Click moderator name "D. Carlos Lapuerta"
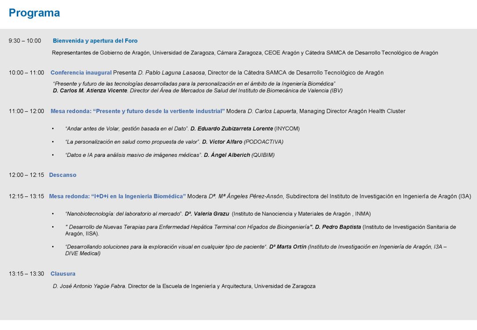Image resolution: width=477 pixels, height=330 pixels. tap(272, 111)
